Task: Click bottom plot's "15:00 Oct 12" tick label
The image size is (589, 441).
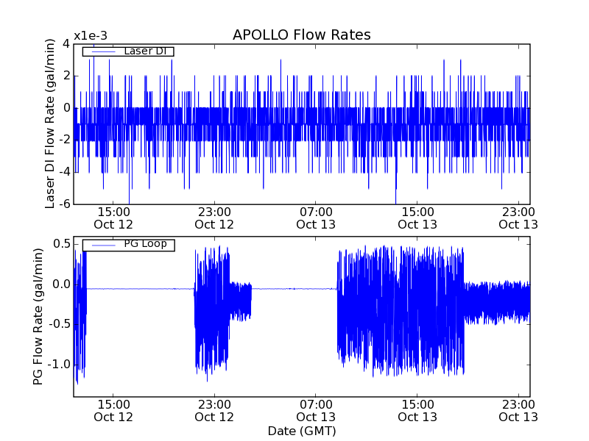Action: pyautogui.click(x=113, y=410)
